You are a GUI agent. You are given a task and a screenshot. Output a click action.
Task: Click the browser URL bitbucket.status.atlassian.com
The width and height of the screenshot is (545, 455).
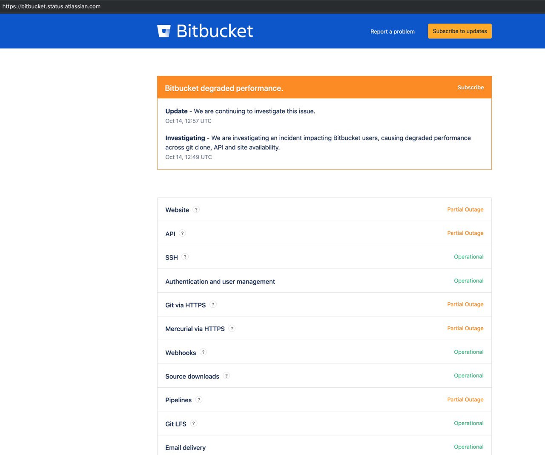[52, 6]
